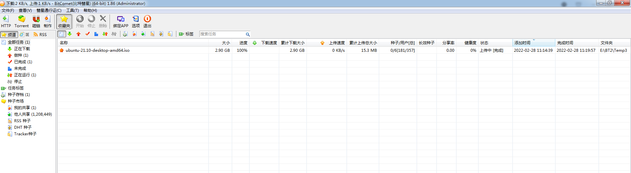The height and width of the screenshot is (173, 631).
Task: Open the 选项 options dialog
Action: coord(136,22)
